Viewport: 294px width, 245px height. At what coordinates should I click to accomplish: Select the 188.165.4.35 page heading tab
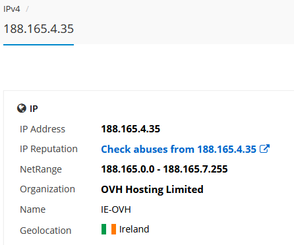pos(39,29)
